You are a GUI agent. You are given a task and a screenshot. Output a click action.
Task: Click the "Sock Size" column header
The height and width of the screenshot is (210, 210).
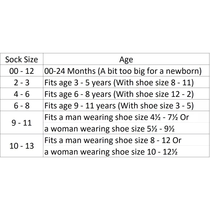tap(22, 60)
